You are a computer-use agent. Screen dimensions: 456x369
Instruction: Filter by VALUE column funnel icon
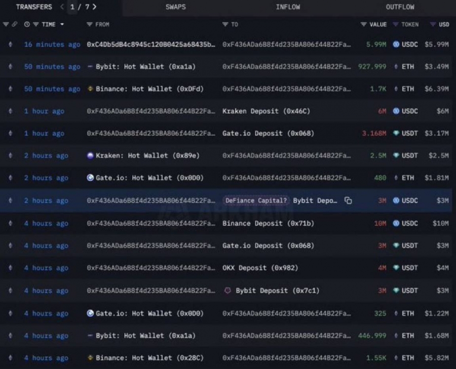point(363,24)
